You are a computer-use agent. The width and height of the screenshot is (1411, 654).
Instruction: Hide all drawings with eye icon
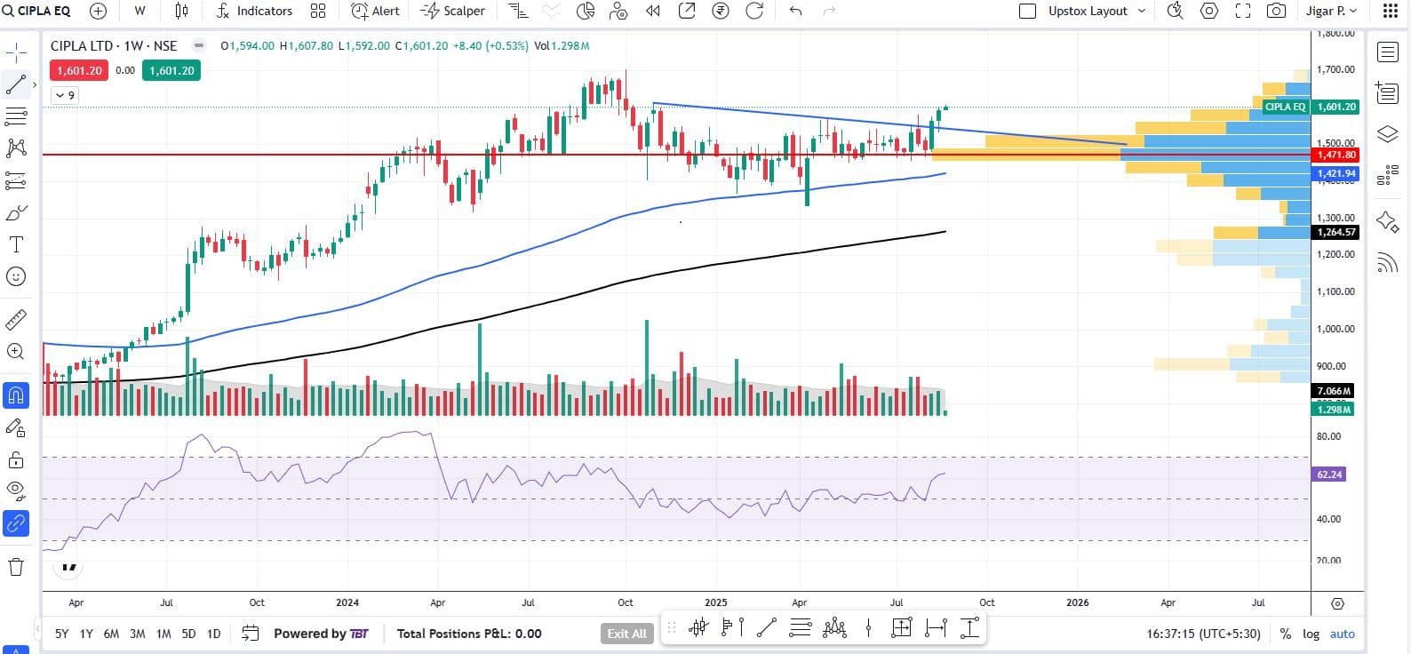pos(16,490)
